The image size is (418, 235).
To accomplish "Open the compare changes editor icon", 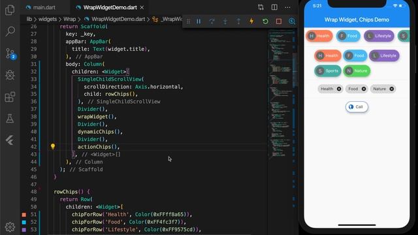I will coord(261,7).
